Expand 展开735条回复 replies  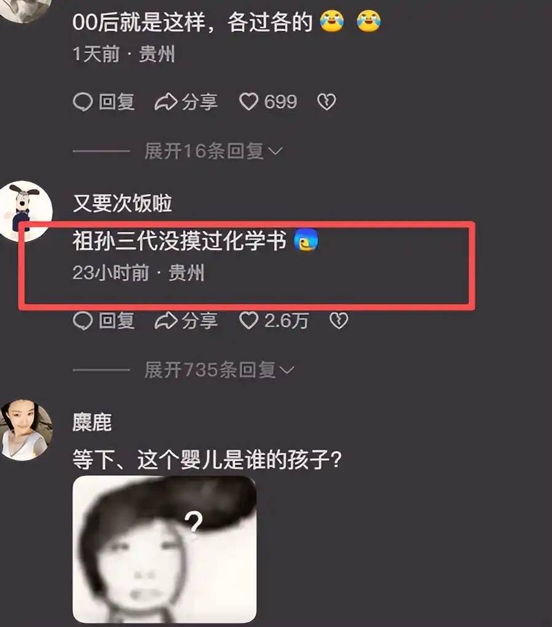tap(219, 370)
